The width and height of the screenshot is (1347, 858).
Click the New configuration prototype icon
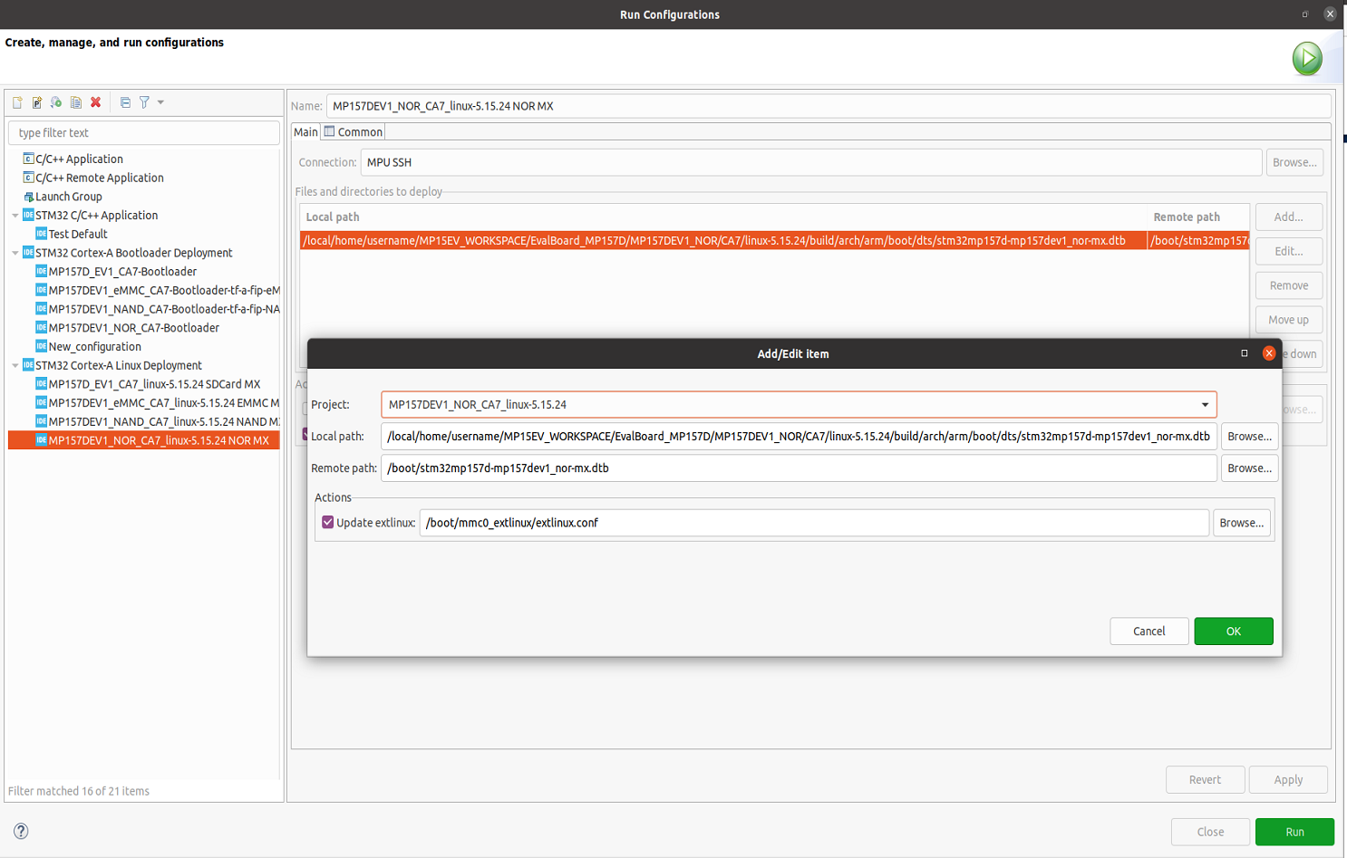click(37, 102)
